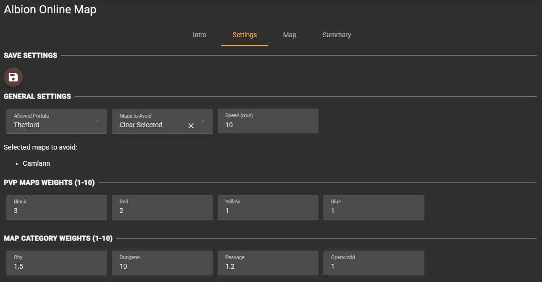Focus the Black PvP weight field

(x=56, y=211)
